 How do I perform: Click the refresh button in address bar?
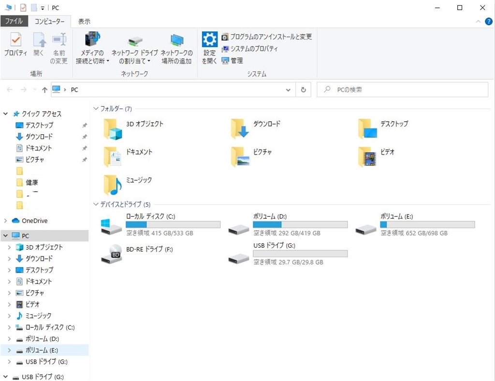point(304,90)
